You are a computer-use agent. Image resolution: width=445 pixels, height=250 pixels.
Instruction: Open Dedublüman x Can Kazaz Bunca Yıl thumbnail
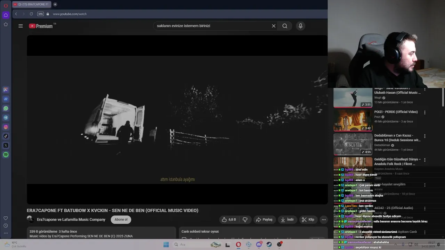tap(353, 144)
